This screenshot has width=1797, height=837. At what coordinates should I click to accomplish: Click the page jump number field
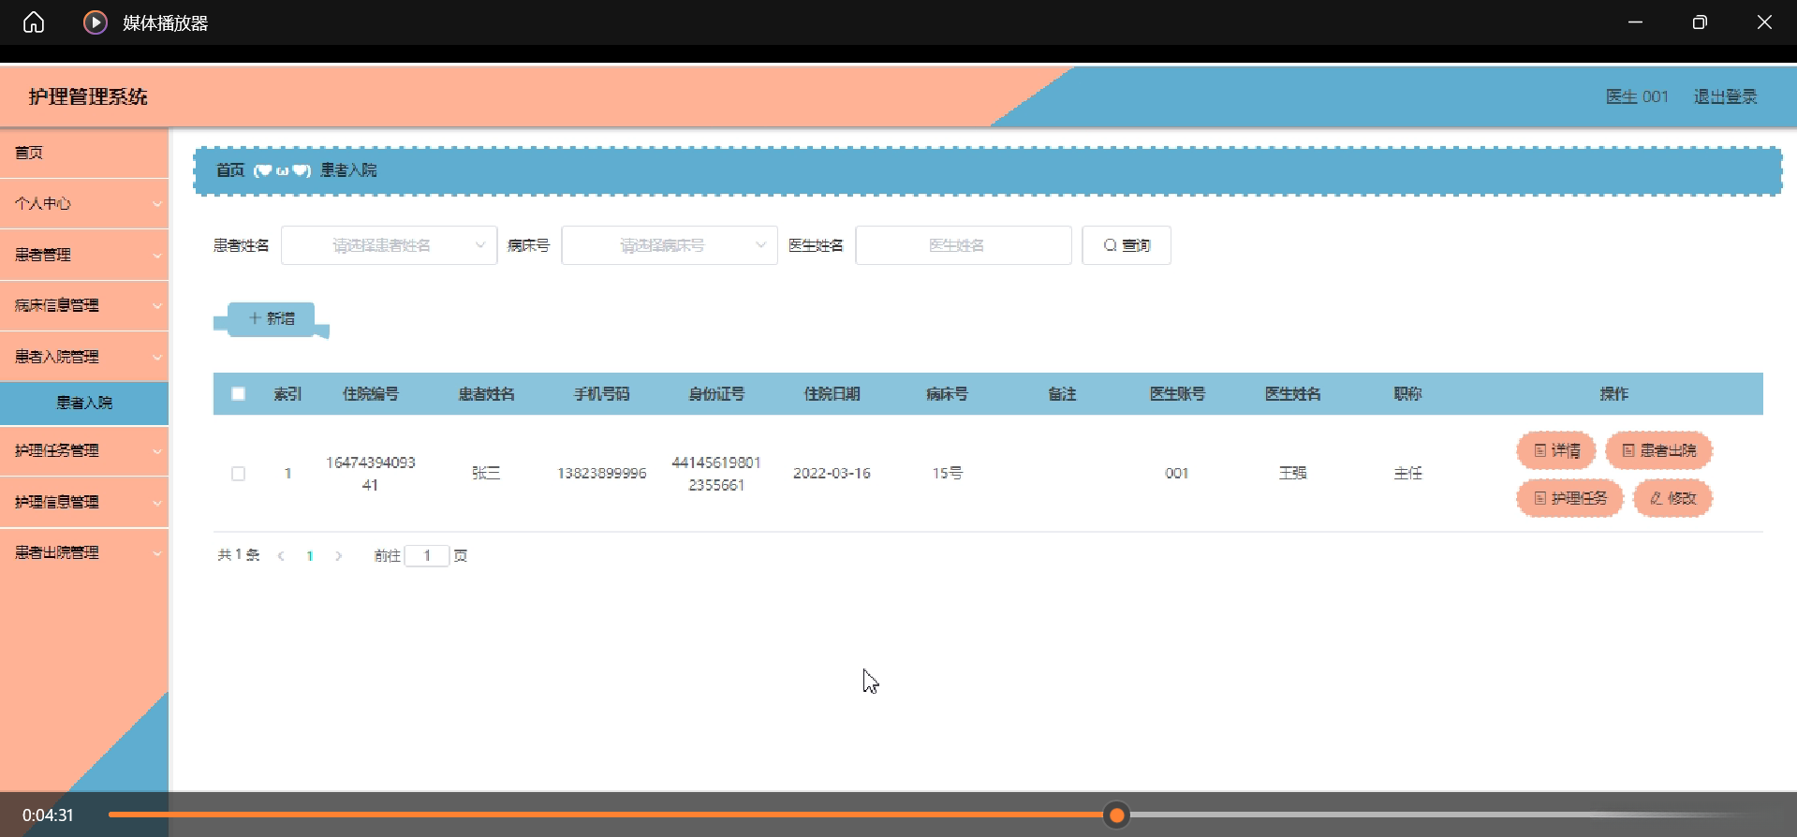427,556
